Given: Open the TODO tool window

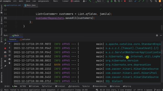Looking at the screenshot, I should point(23,86).
